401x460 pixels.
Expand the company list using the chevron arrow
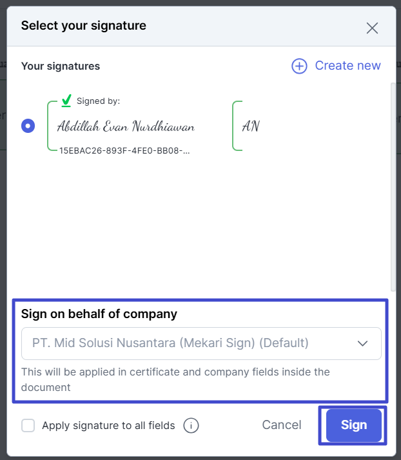coord(363,343)
